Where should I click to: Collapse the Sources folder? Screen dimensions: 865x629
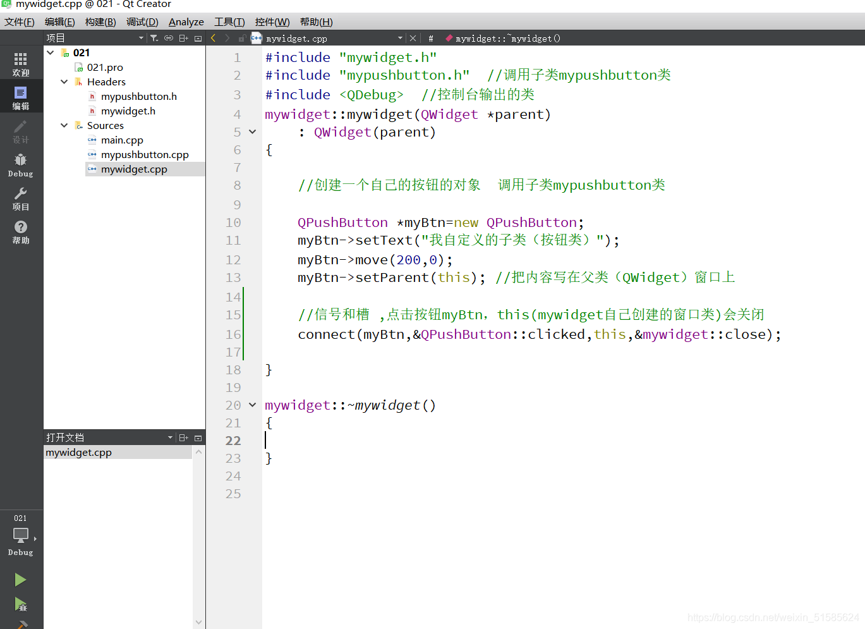64,125
